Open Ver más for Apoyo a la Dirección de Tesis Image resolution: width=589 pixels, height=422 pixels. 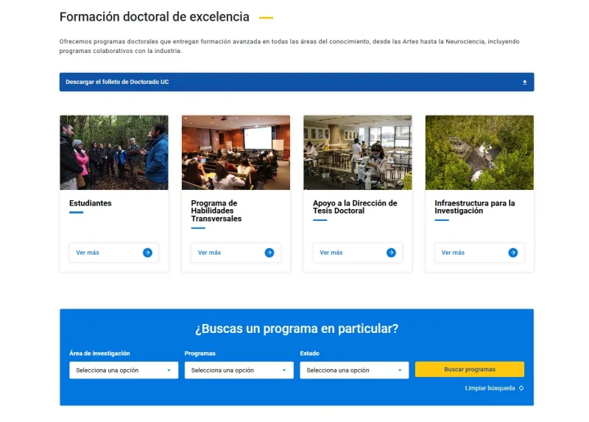click(358, 253)
